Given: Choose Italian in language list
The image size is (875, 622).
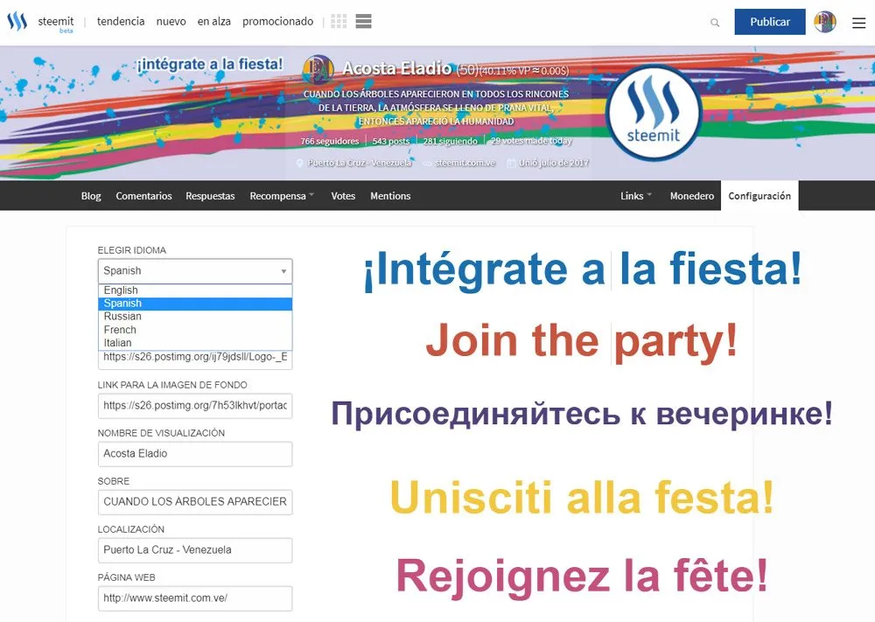Looking at the screenshot, I should [195, 343].
